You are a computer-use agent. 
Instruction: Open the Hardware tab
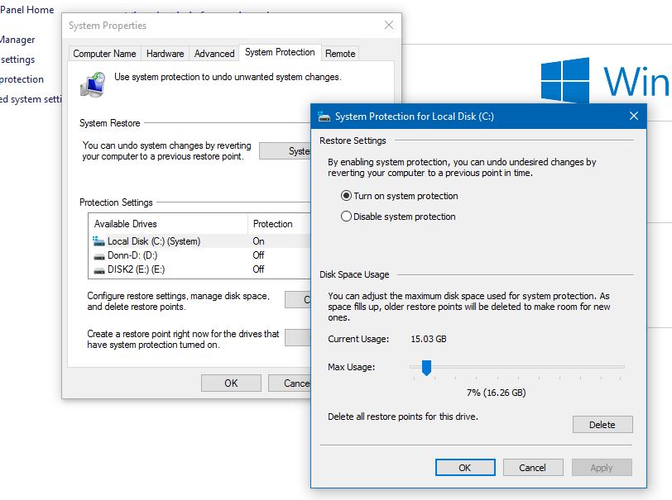[164, 53]
